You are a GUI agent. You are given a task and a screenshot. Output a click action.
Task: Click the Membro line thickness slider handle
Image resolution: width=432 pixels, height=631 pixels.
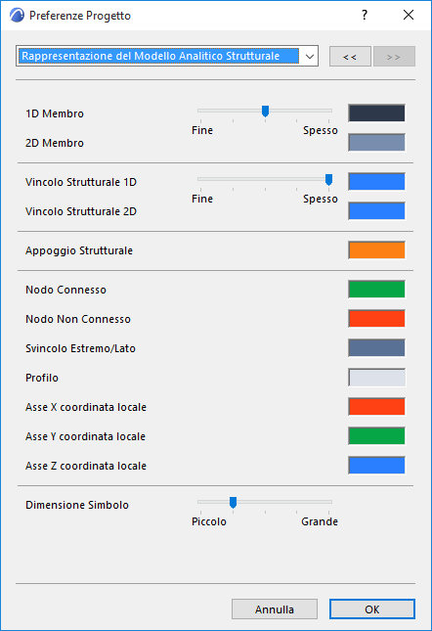coord(265,112)
